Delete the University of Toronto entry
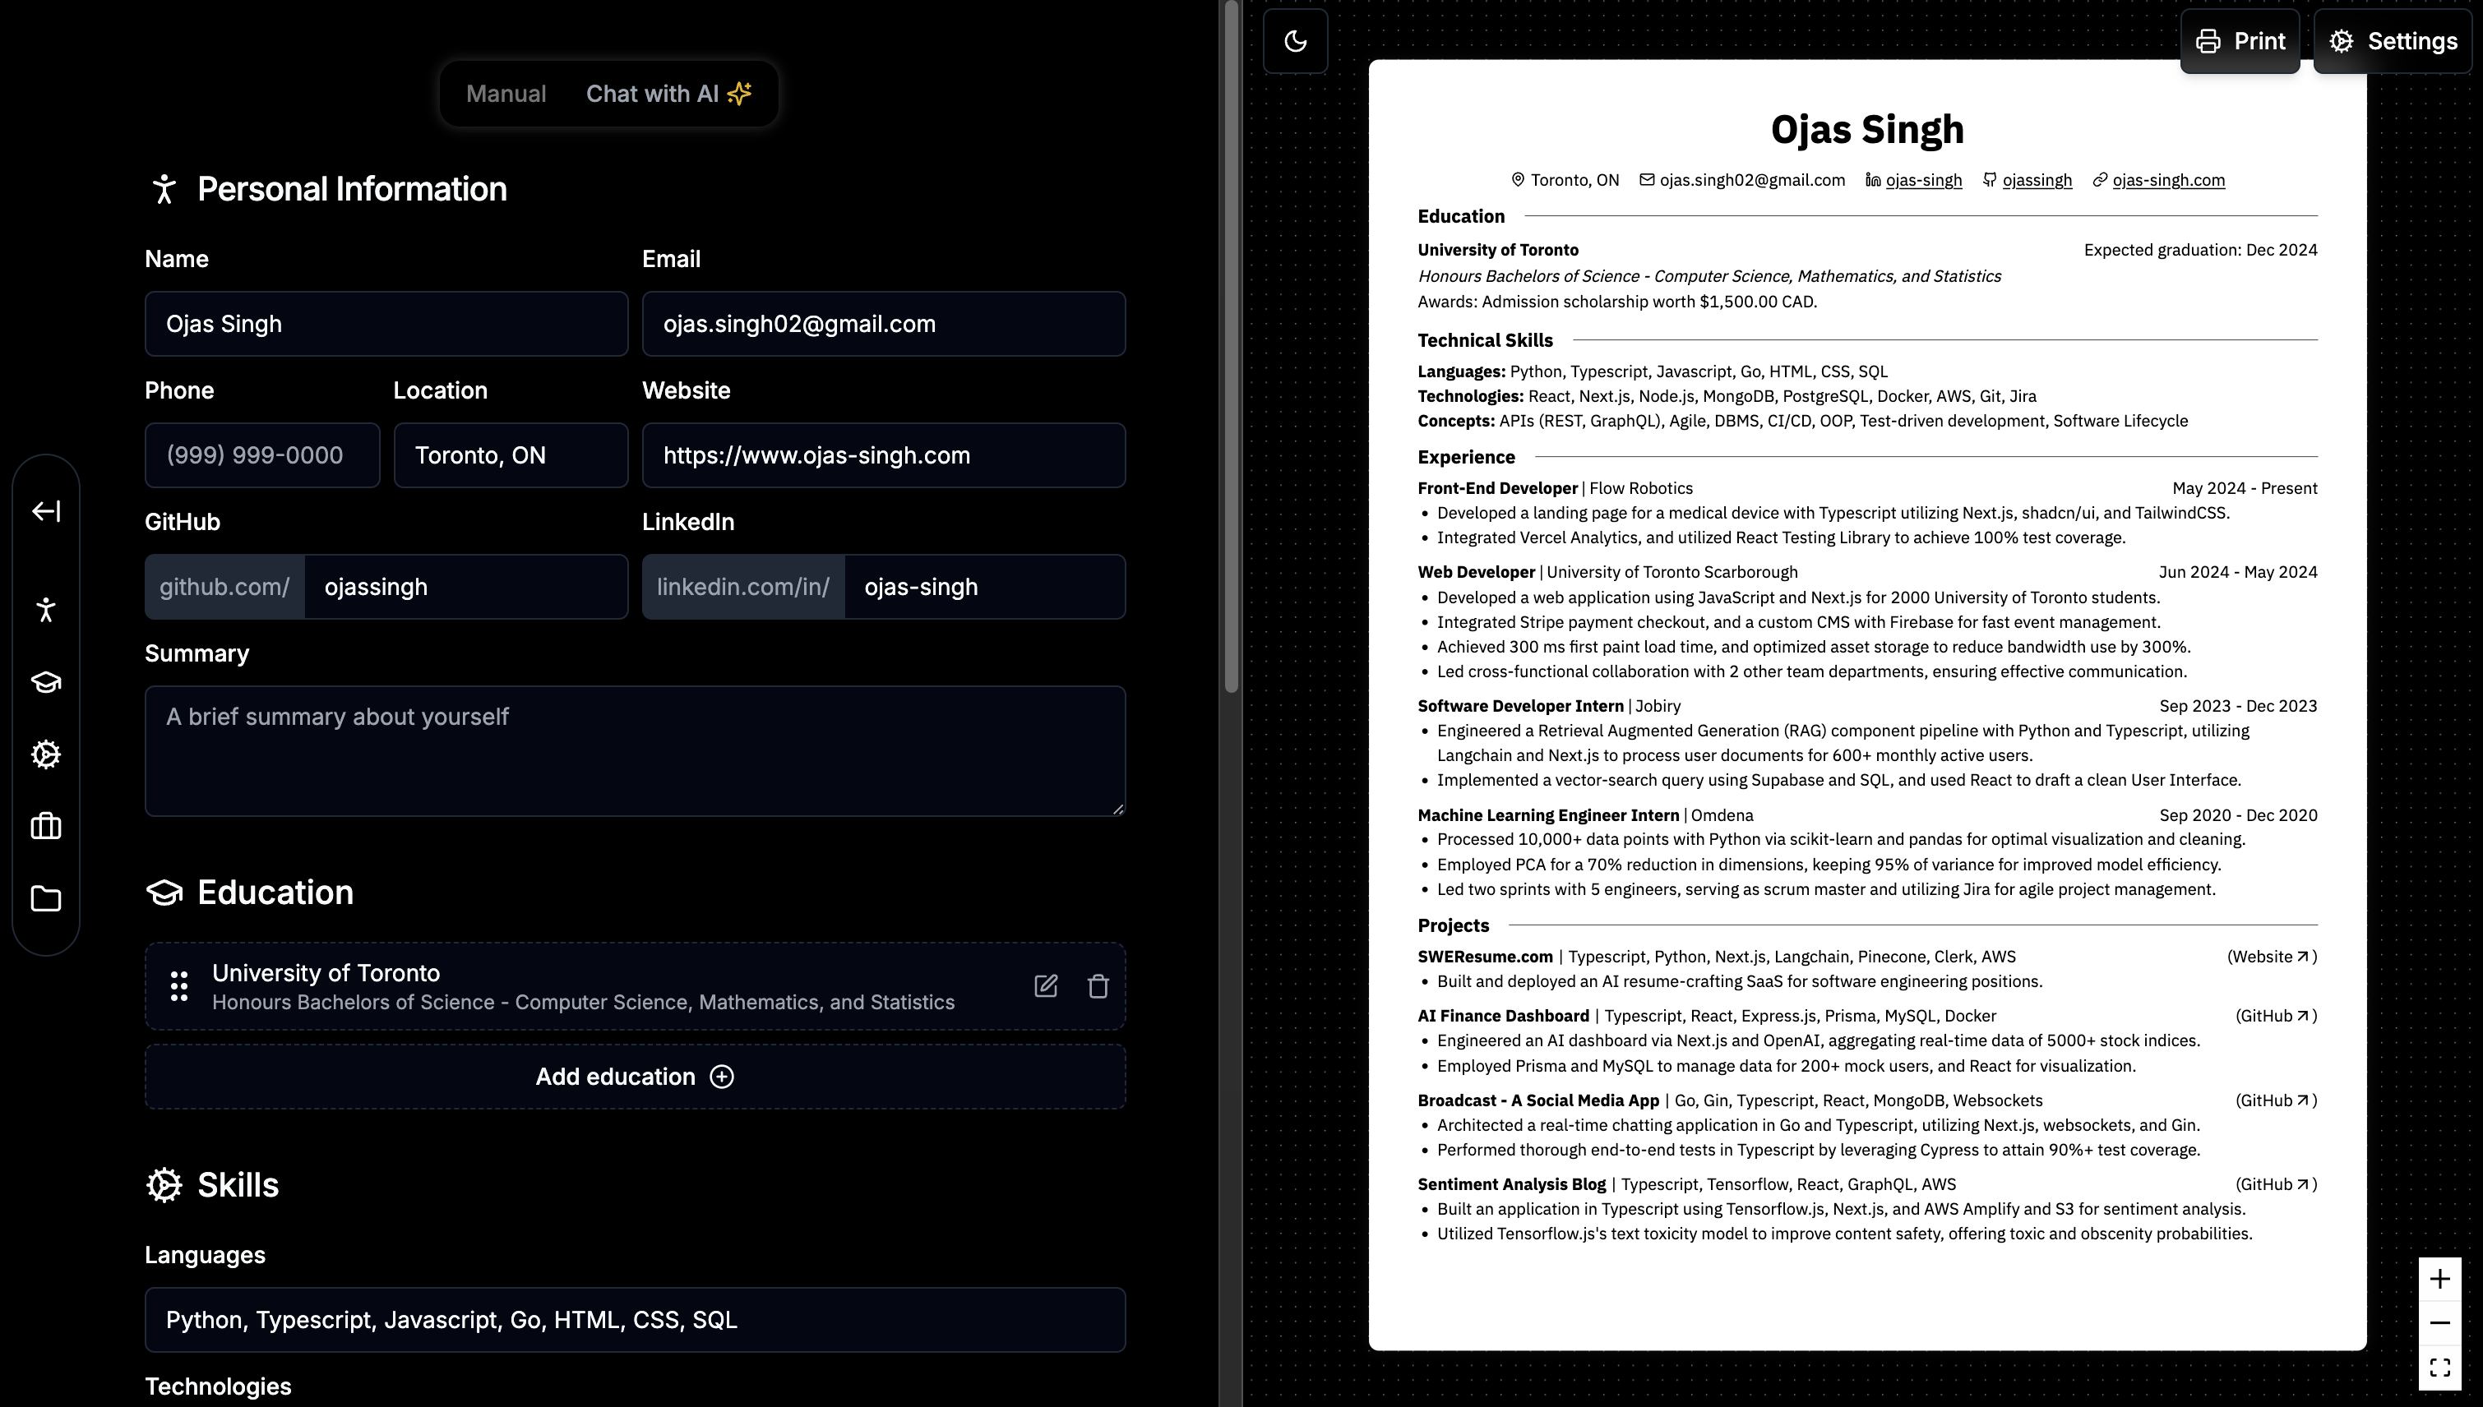This screenshot has height=1407, width=2483. 1097,985
